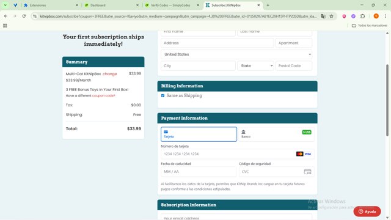
Task: Open the State dropdown
Action: [x=255, y=66]
